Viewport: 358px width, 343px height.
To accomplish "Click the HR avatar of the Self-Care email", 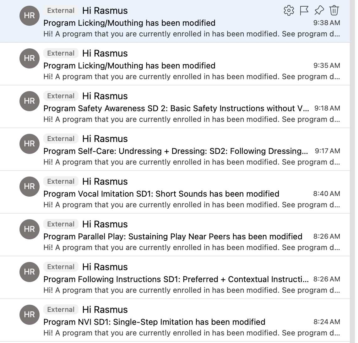I will click(30, 144).
